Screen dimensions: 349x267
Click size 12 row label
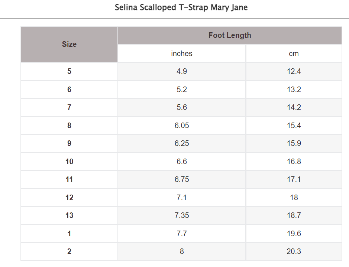coord(69,198)
